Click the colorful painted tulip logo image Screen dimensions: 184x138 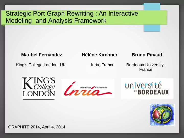click(x=162, y=115)
